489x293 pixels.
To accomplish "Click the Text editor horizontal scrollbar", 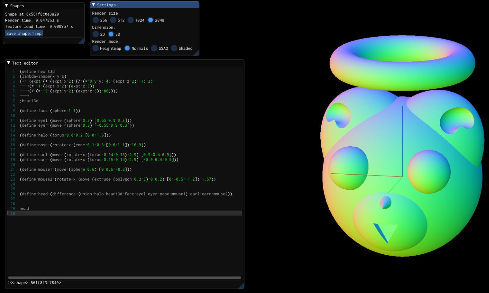I will coord(125,277).
